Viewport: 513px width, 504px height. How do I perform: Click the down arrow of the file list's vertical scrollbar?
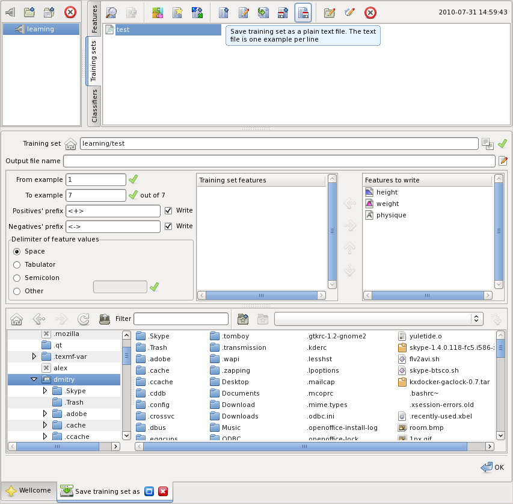tap(500, 435)
